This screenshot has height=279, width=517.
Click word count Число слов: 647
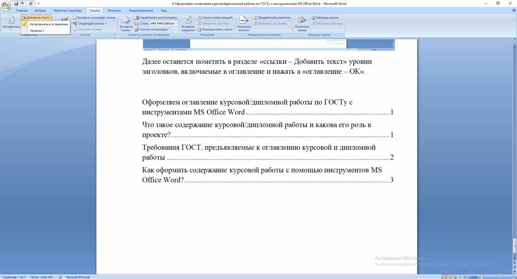pos(42,277)
